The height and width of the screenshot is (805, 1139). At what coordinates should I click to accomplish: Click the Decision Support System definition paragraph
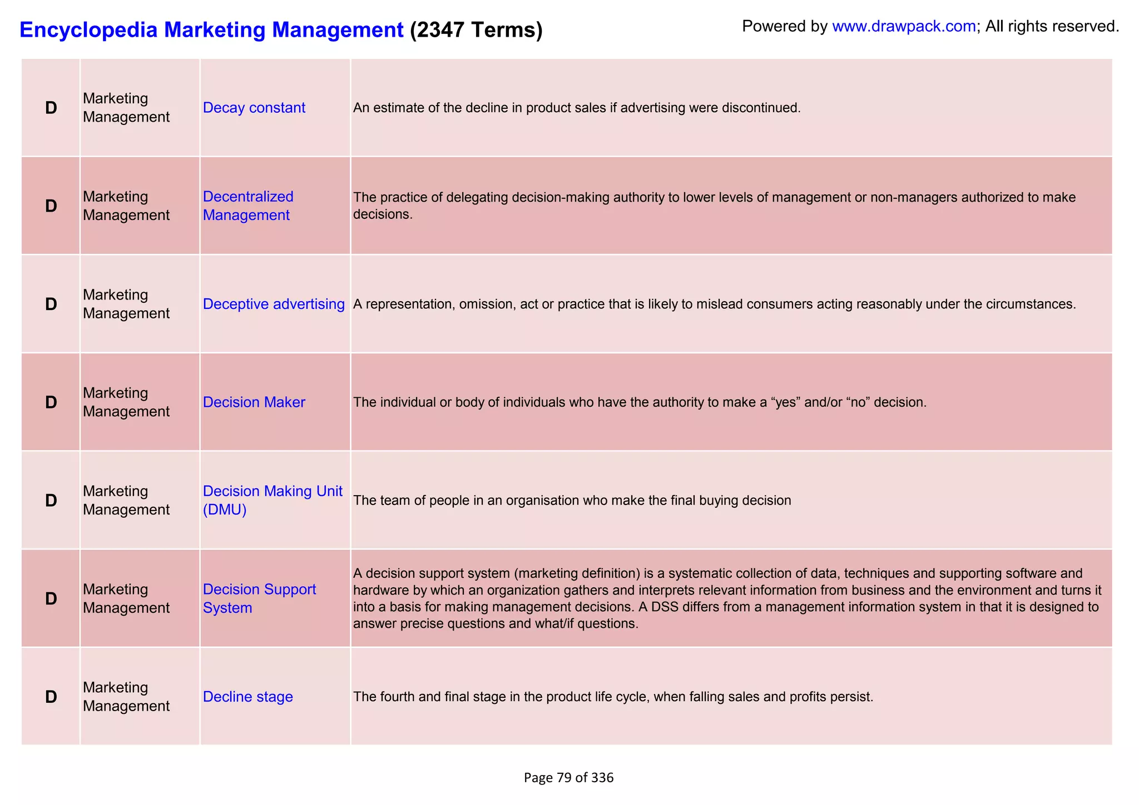click(x=727, y=598)
